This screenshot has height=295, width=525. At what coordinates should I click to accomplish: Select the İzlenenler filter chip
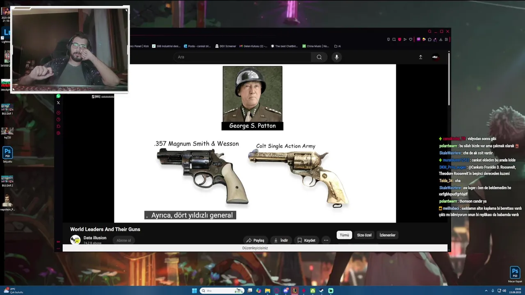click(387, 235)
